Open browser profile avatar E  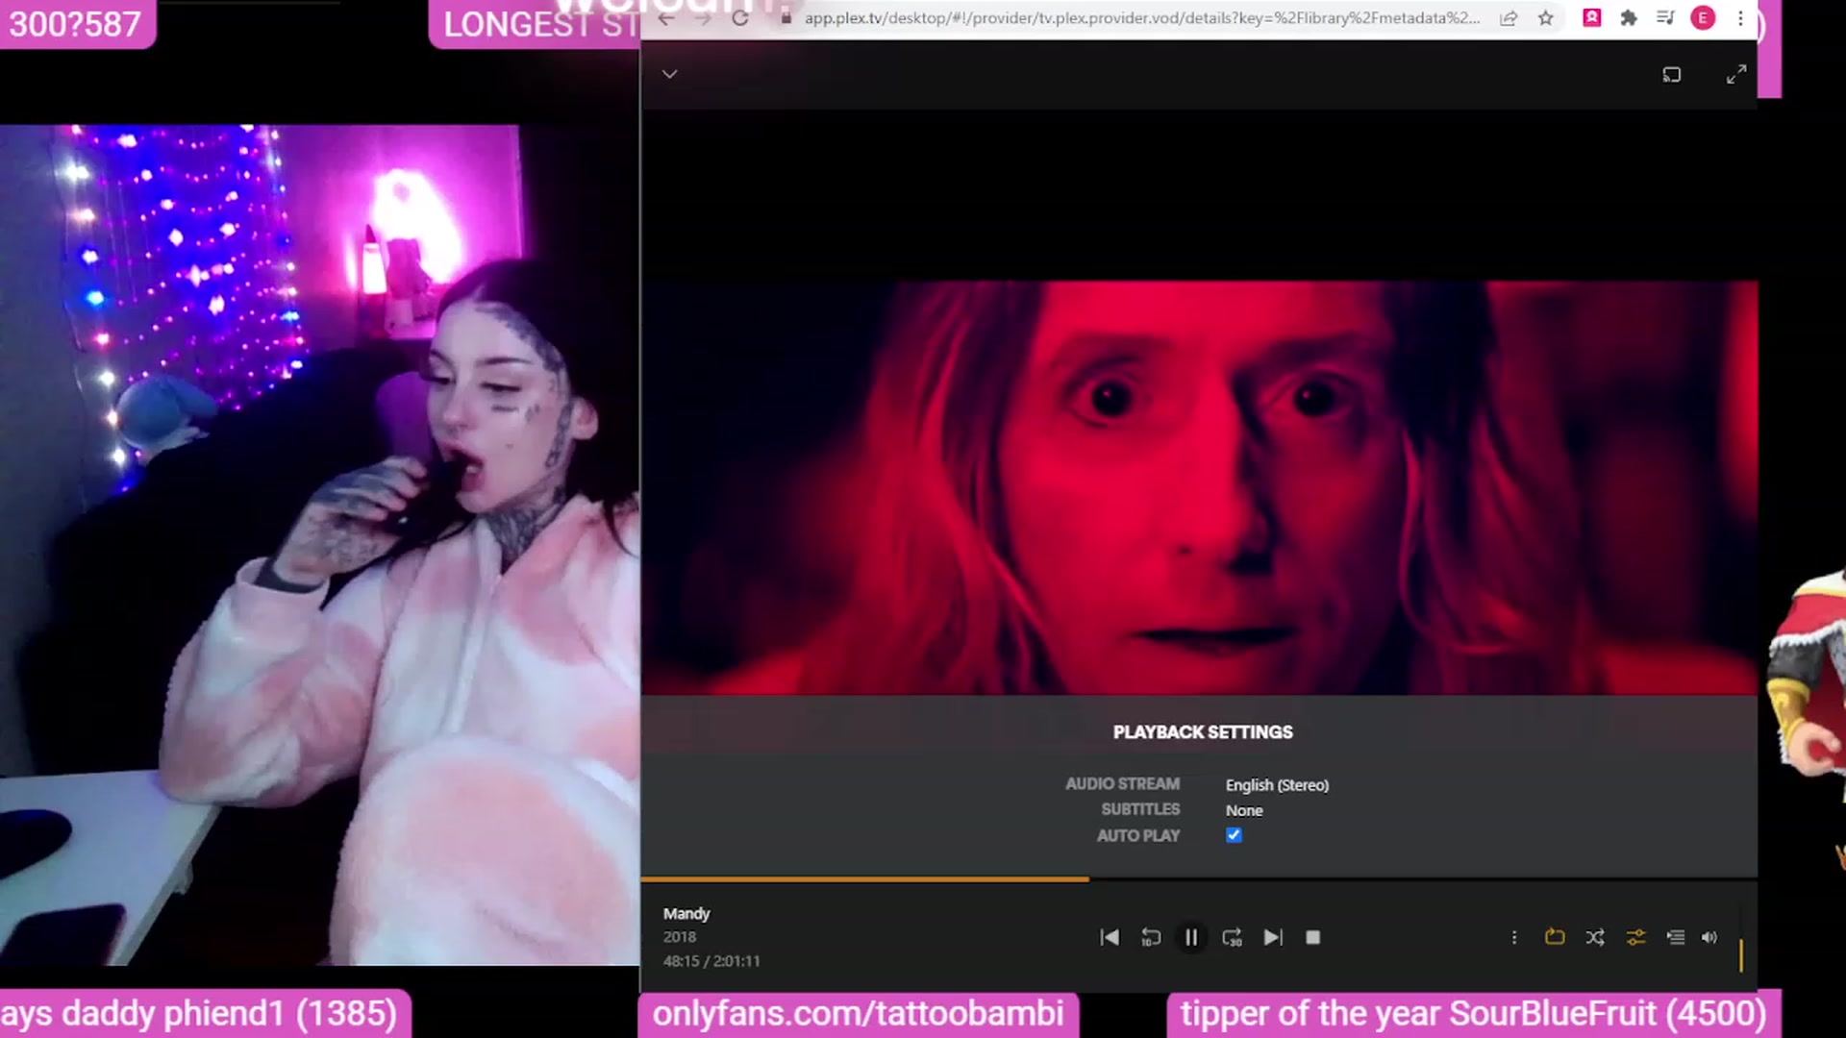pos(1703,17)
